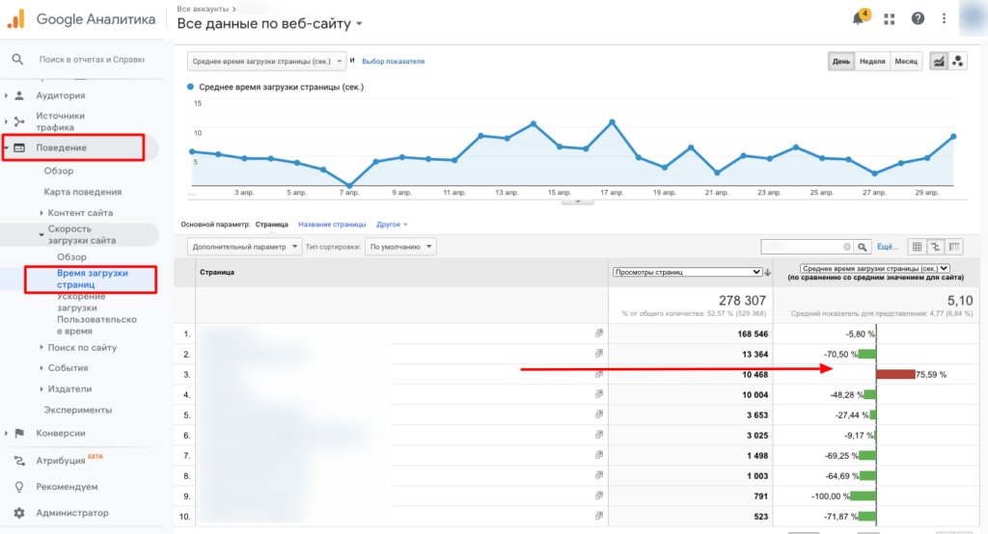Viewport: 988px width, 534px height.
Task: Click the help question mark icon
Action: click(918, 19)
